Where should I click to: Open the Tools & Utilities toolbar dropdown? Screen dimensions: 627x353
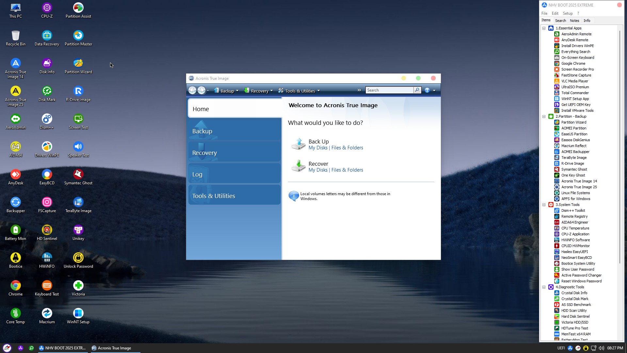click(x=299, y=91)
